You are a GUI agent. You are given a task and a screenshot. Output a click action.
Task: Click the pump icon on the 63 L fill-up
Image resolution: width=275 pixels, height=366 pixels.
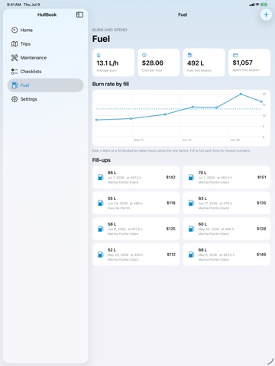191,203
